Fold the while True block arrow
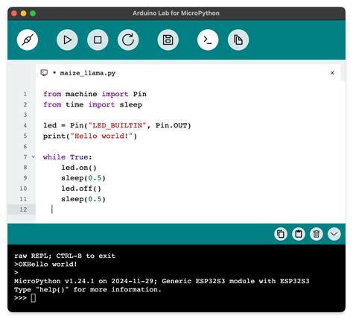353x319 pixels. point(34,157)
